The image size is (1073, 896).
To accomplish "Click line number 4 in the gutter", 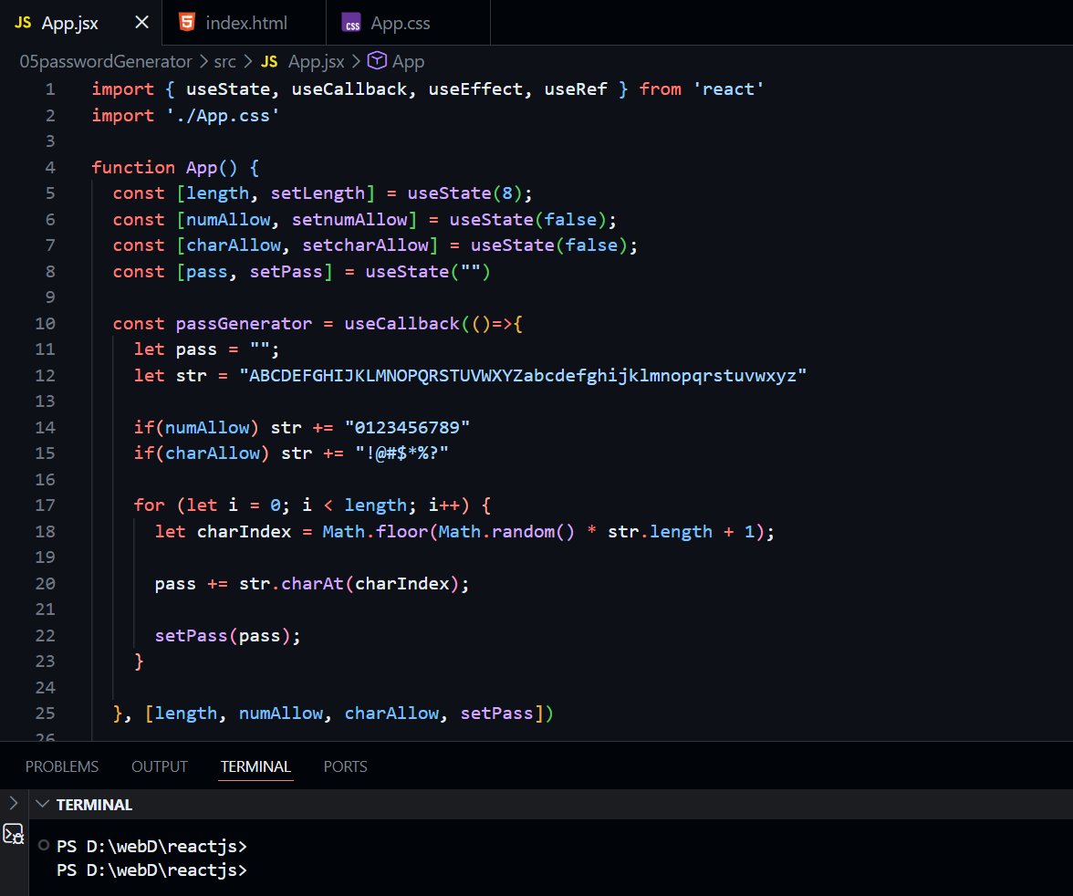I will point(50,168).
